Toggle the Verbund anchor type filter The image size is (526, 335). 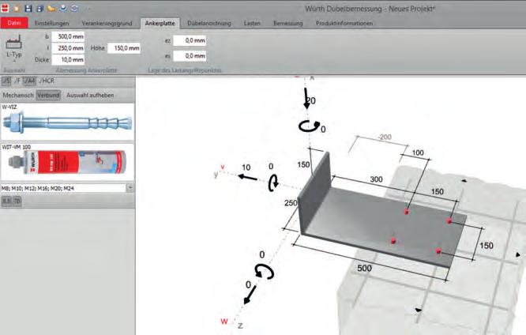(48, 96)
